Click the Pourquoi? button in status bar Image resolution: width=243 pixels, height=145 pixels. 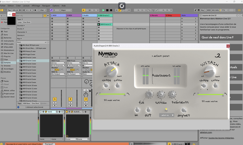49,144
